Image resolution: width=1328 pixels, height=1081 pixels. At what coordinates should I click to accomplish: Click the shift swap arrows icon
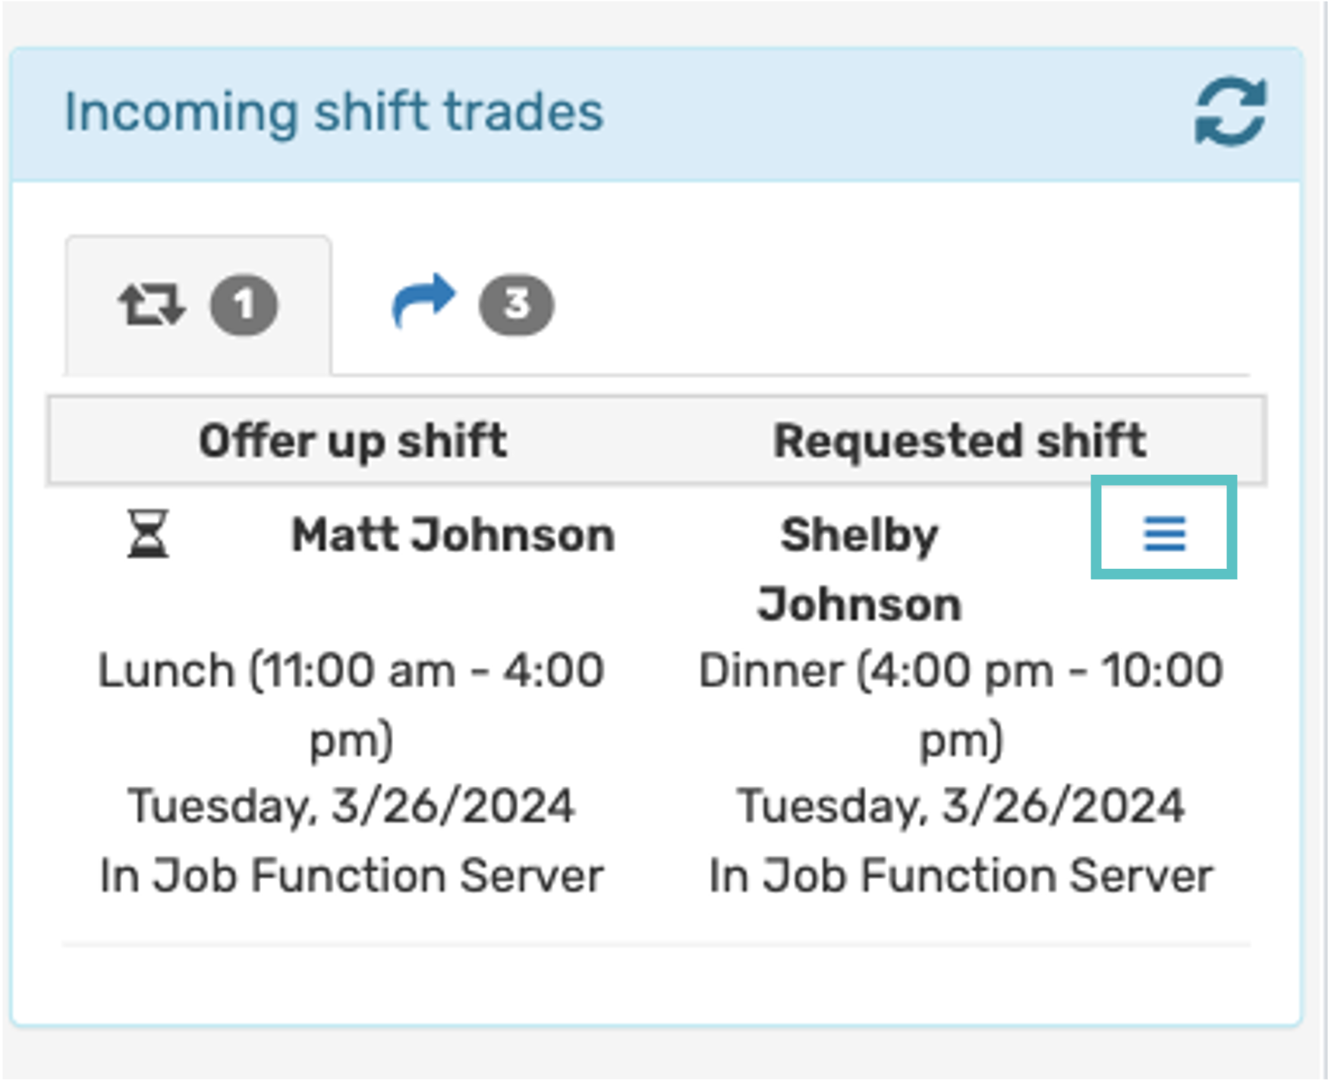click(151, 304)
